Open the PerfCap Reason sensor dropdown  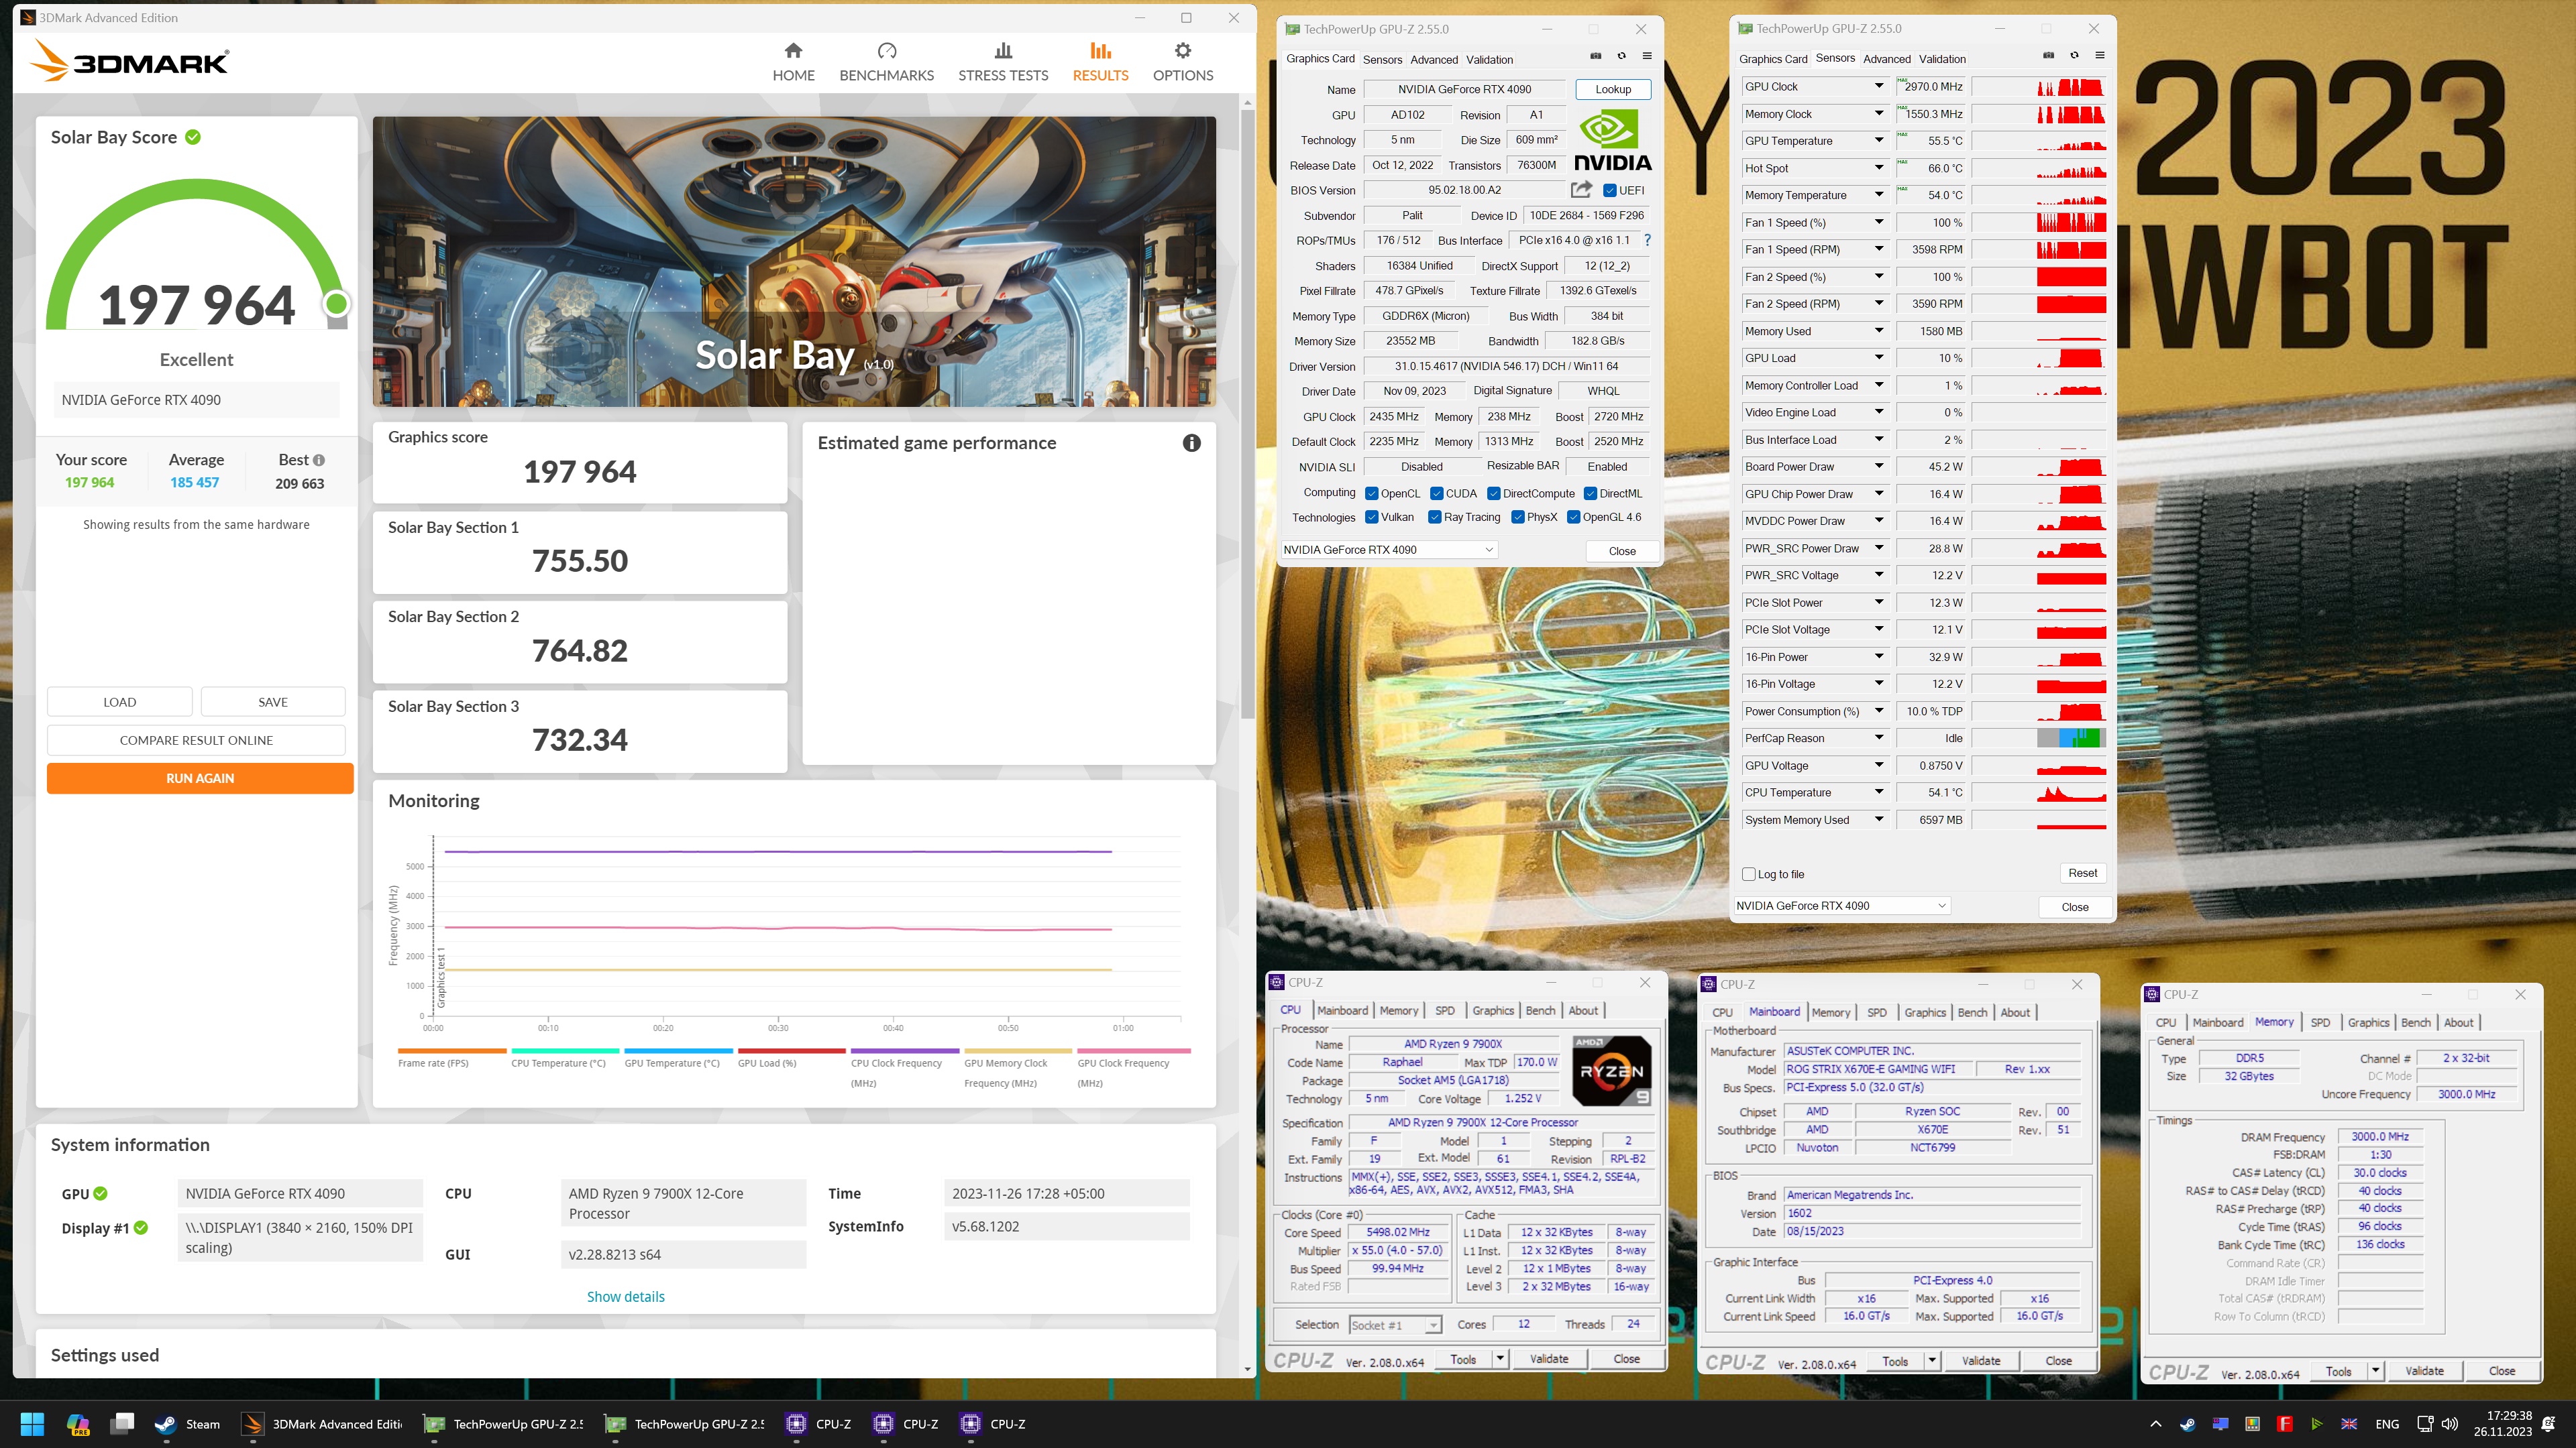1878,739
